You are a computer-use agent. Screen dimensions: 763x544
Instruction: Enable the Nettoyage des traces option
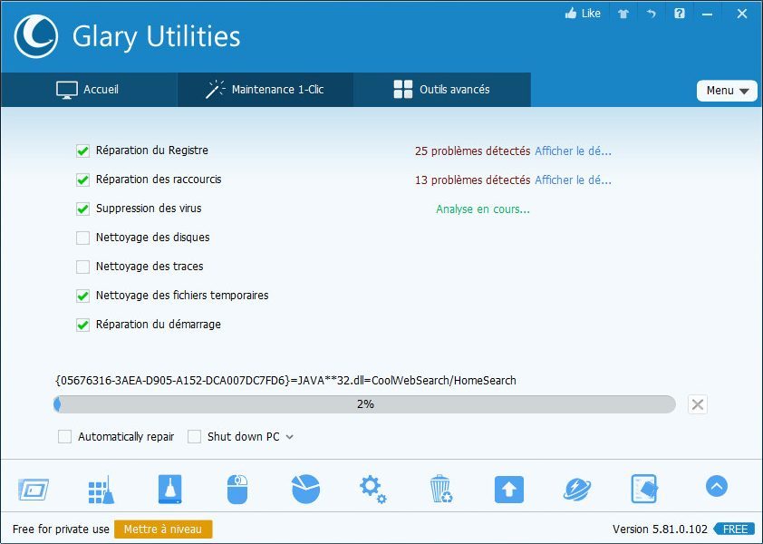tap(83, 267)
